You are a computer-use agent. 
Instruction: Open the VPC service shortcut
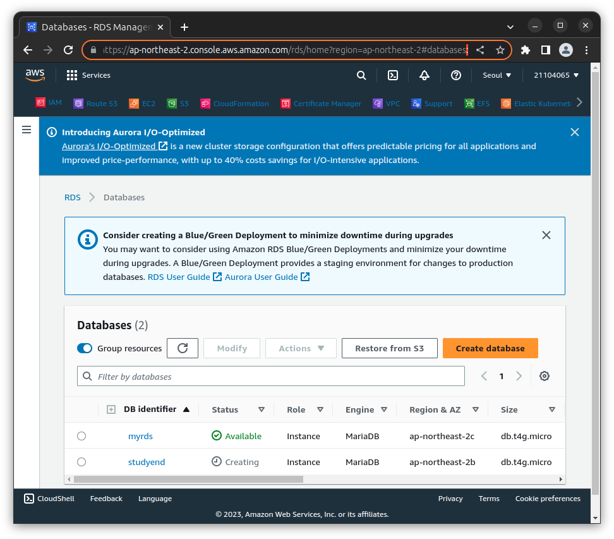click(387, 104)
